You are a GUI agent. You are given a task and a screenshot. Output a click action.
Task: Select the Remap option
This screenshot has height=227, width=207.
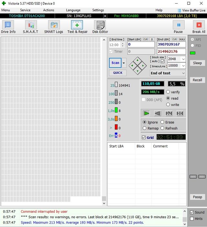[145, 128]
